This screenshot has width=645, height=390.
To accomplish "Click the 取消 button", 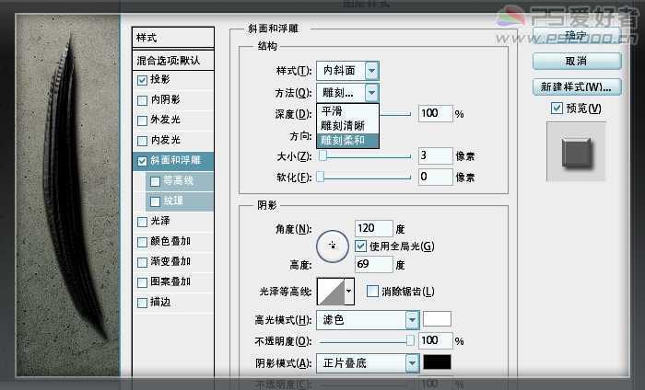I will 577,62.
